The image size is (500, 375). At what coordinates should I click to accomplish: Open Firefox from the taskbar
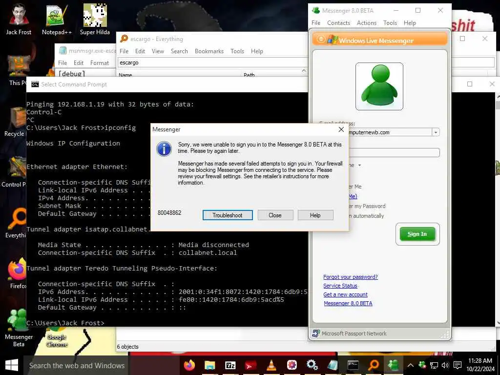coord(189,365)
